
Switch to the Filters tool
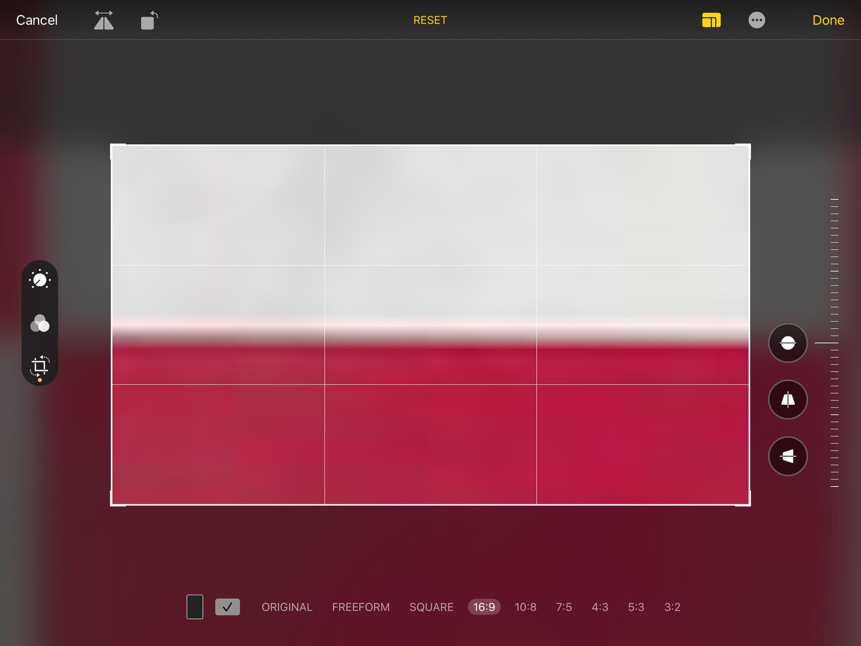40,323
